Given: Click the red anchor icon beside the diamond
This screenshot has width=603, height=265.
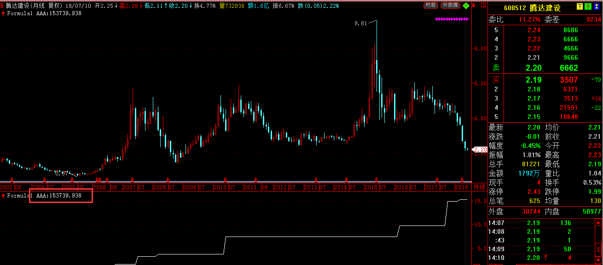Looking at the screenshot, I should pos(474,6).
